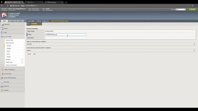Click the plus icon next to Traffic Class
The height and width of the screenshot is (111, 198).
click(x=22, y=62)
